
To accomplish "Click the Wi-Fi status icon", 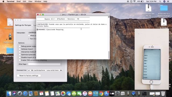I will (134, 1).
